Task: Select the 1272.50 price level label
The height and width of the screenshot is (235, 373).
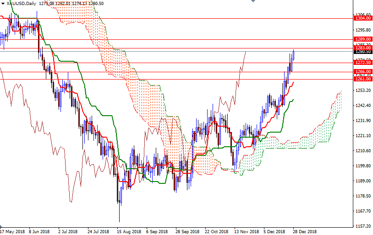Action: pyautogui.click(x=363, y=63)
